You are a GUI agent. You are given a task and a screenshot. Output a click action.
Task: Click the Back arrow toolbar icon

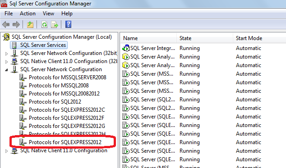tap(6, 24)
